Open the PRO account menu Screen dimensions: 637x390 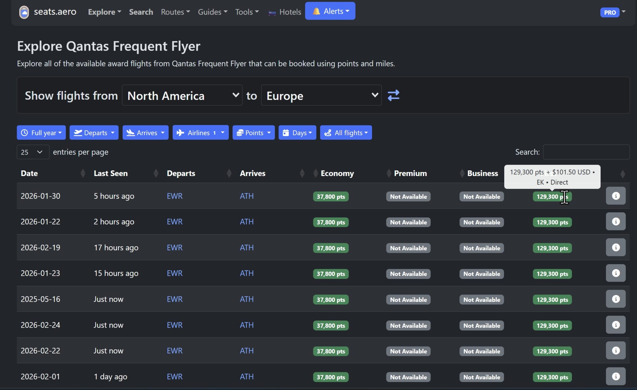click(613, 12)
